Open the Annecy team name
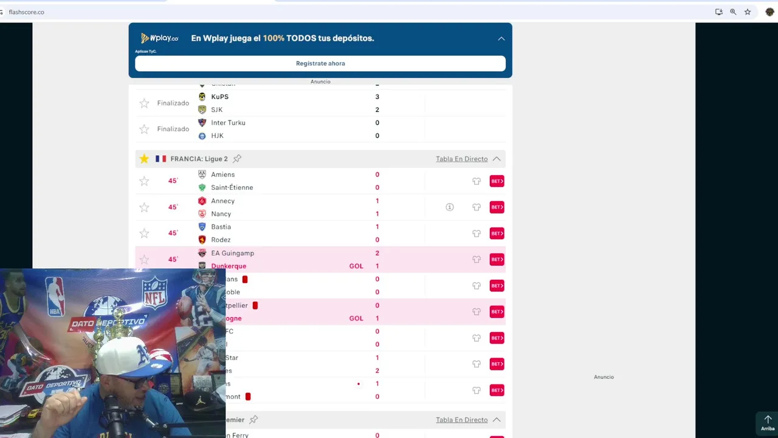The image size is (778, 438). pos(222,201)
